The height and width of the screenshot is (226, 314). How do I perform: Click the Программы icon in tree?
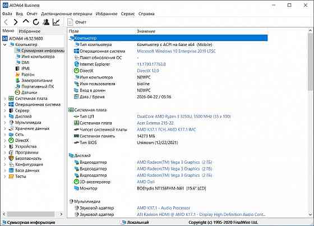[x=11, y=153]
